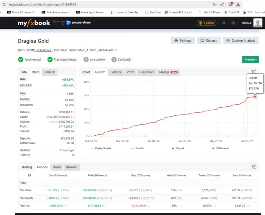Switch to the General tab
This screenshot has height=215, width=265.
point(50,72)
